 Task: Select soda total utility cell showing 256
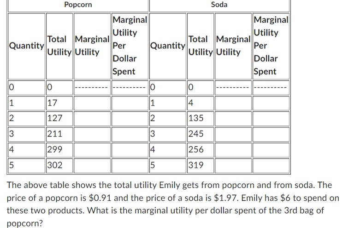(x=201, y=150)
